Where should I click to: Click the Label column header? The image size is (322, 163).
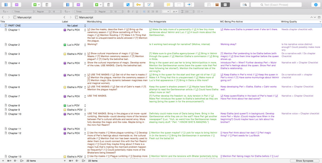pyautogui.click(x=74, y=22)
